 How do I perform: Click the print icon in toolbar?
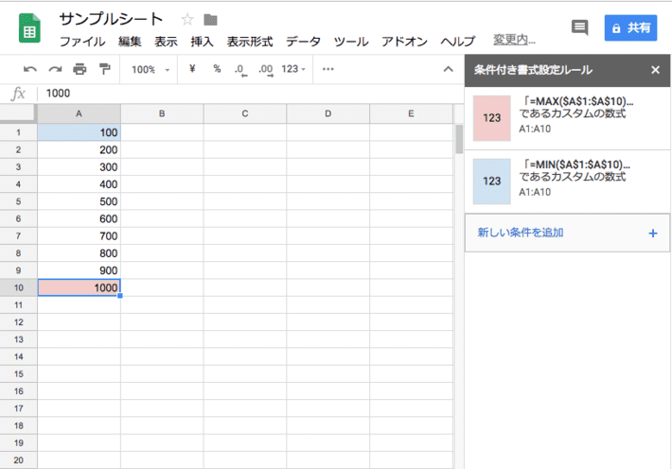[x=80, y=69]
